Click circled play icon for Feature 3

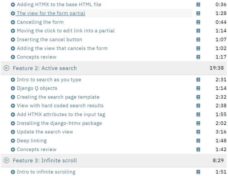6,161
